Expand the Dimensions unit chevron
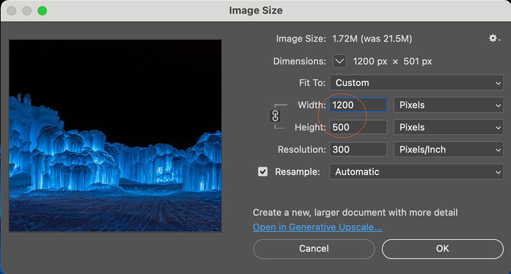The height and width of the screenshot is (274, 511). point(340,61)
